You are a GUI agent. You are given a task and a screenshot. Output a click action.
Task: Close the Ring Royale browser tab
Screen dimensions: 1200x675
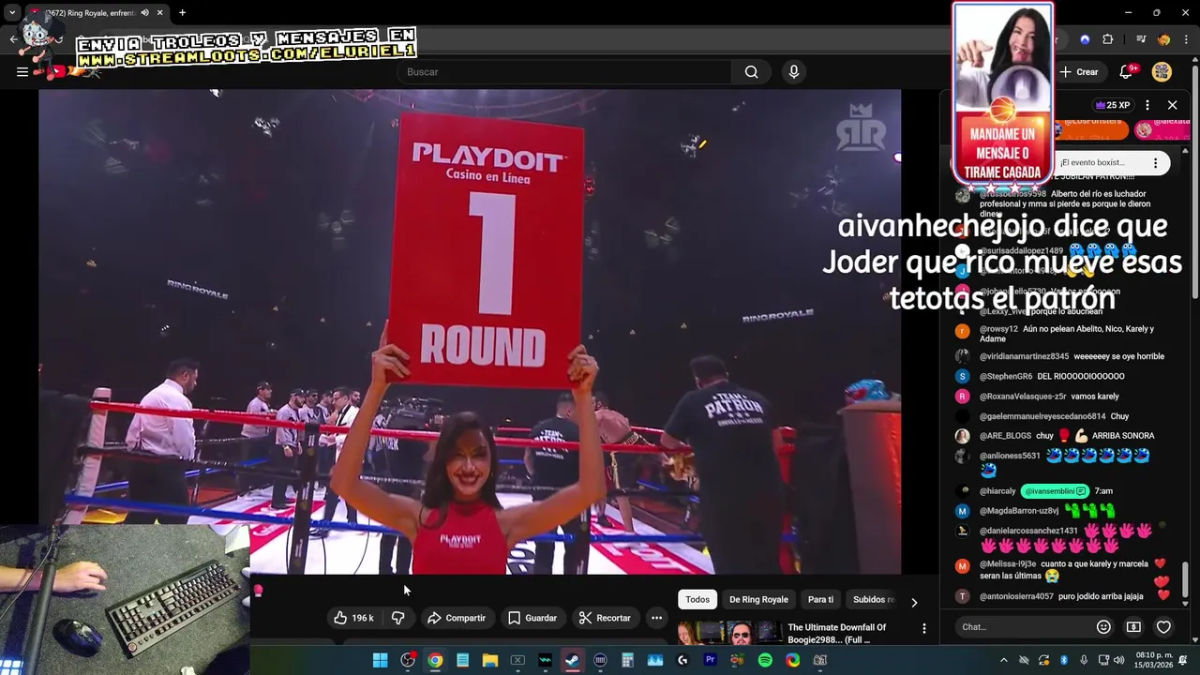tap(160, 13)
